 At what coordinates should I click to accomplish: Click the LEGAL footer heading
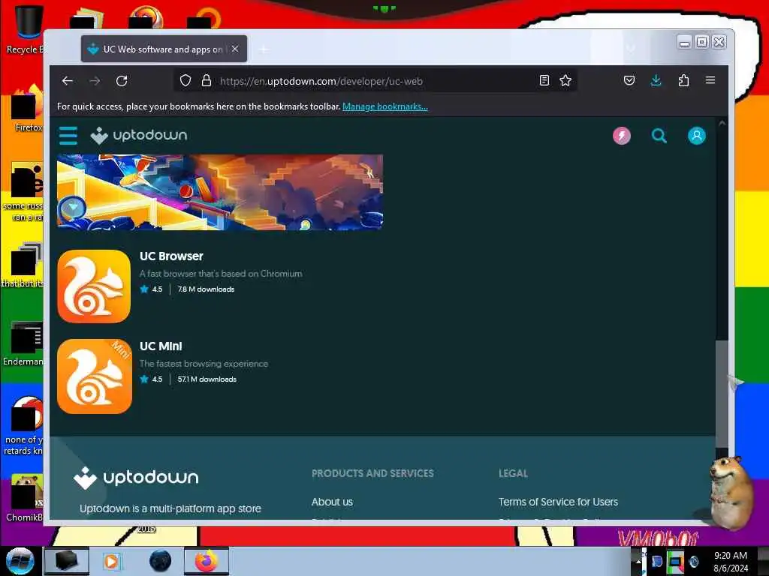(x=513, y=474)
